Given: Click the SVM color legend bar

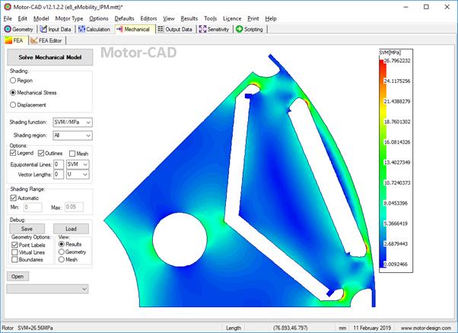Looking at the screenshot, I should click(x=383, y=163).
